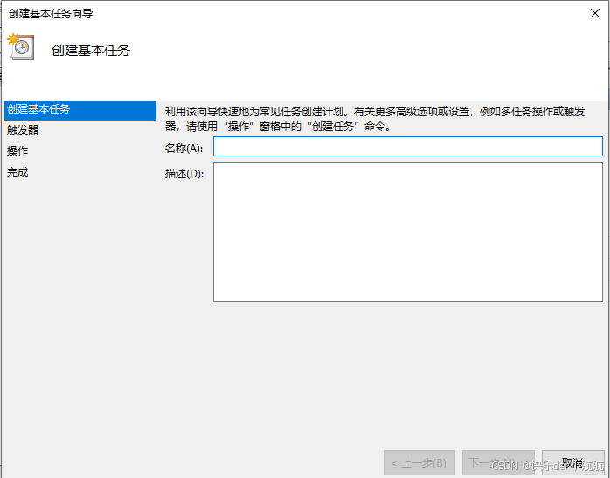Click inside the 描述(D) text area
This screenshot has width=610, height=478.
tap(408, 232)
